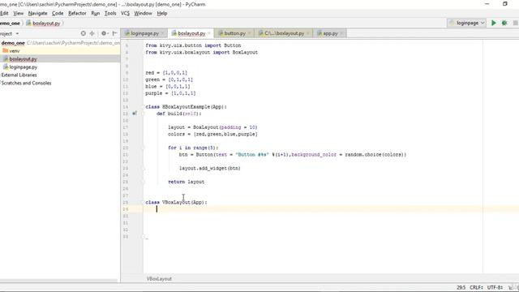Click the boxlayout.py breadcrumb in the navigation bar

click(43, 24)
